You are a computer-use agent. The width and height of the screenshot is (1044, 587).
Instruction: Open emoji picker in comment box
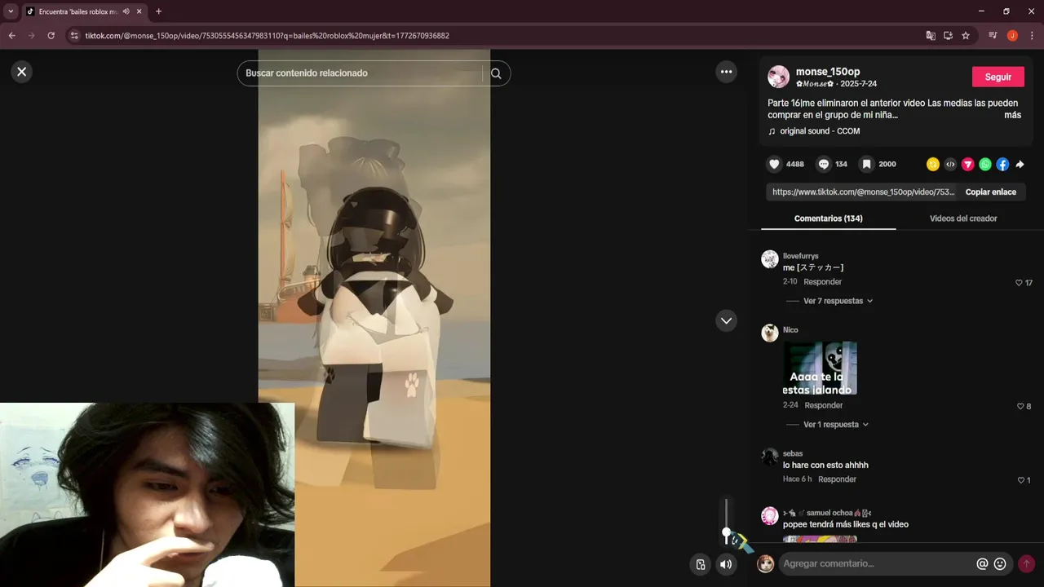point(1000,563)
